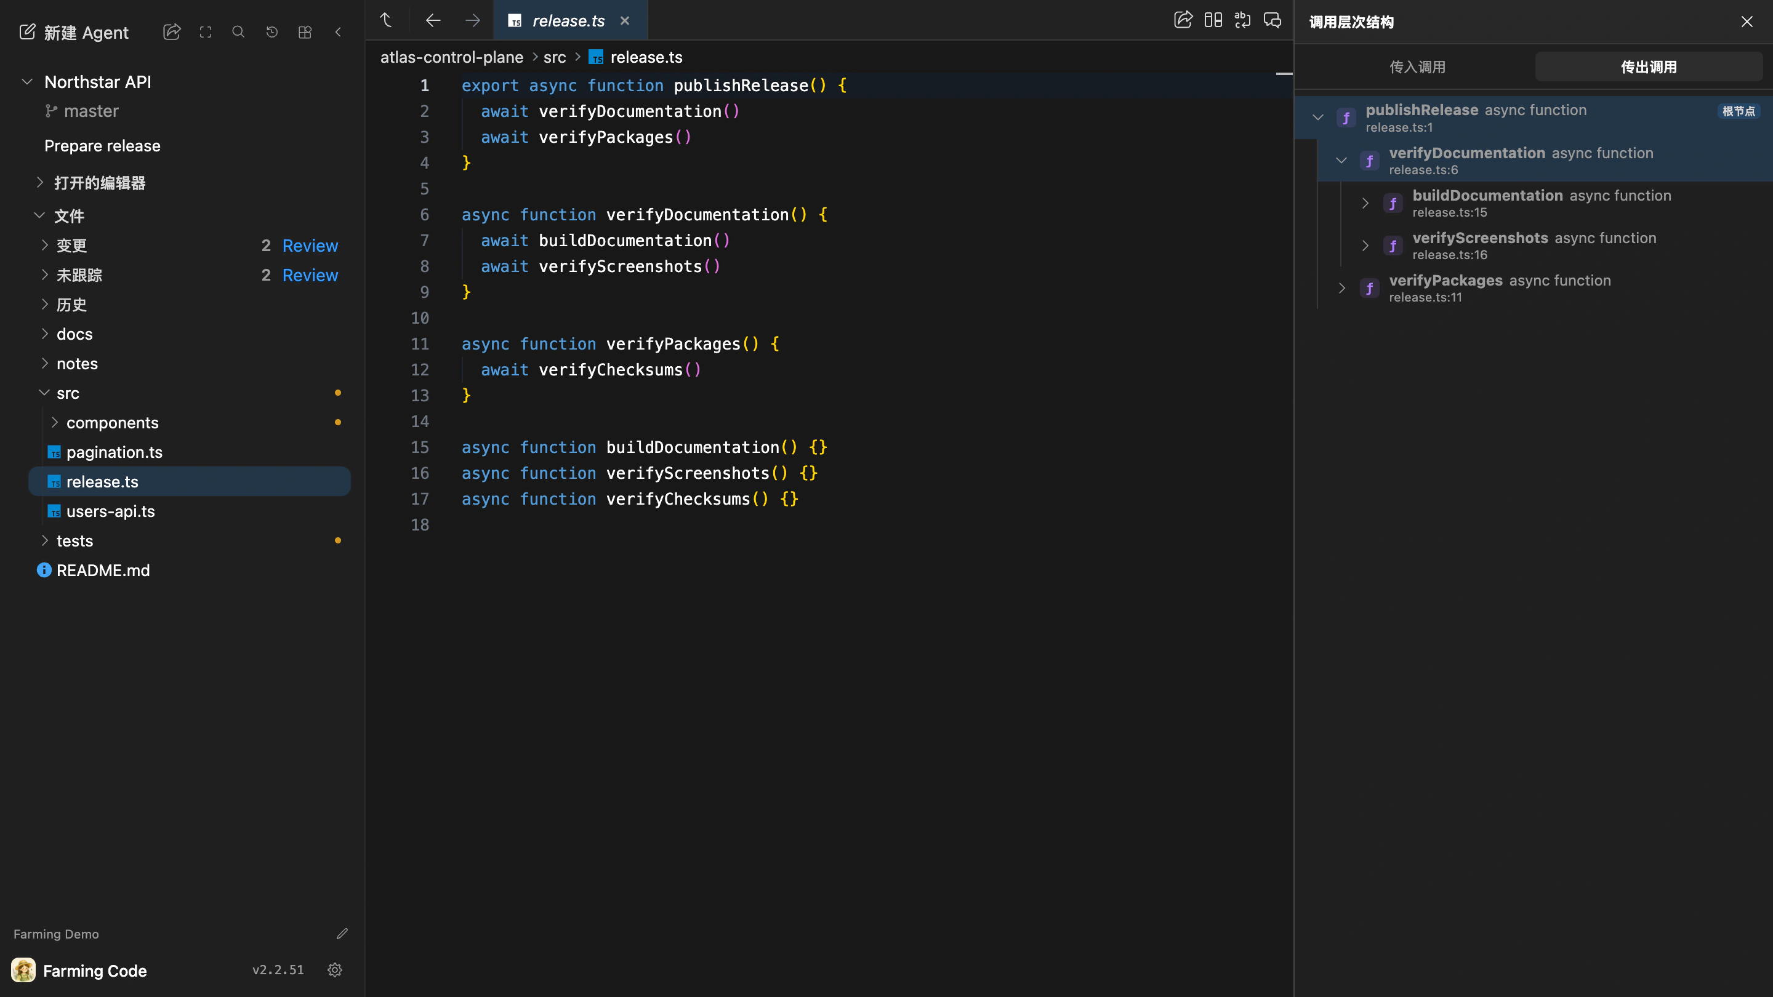Select the Prepare release session
The width and height of the screenshot is (1773, 997).
(103, 146)
